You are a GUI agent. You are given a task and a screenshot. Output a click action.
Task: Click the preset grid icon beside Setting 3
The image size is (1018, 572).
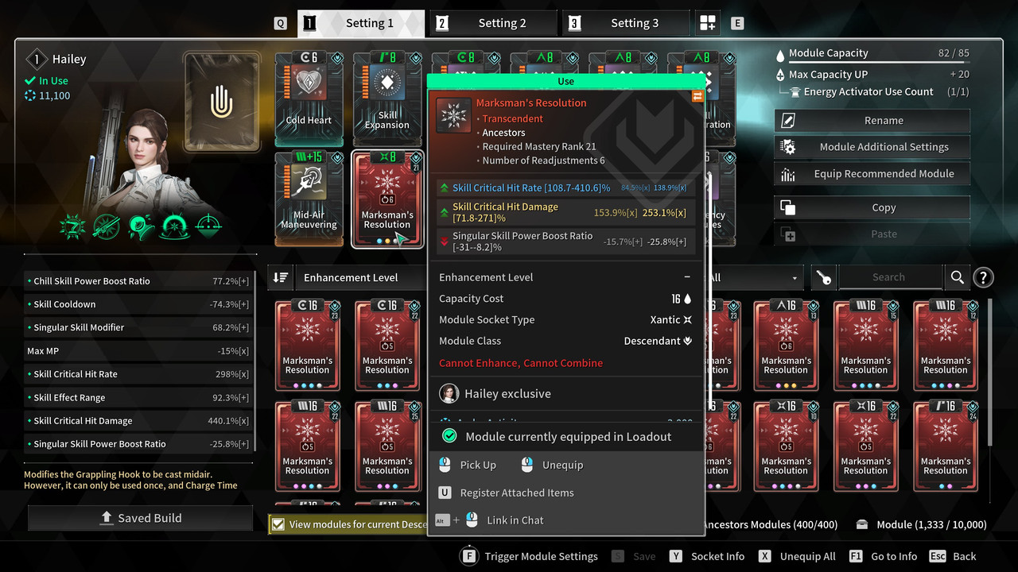[x=708, y=23]
